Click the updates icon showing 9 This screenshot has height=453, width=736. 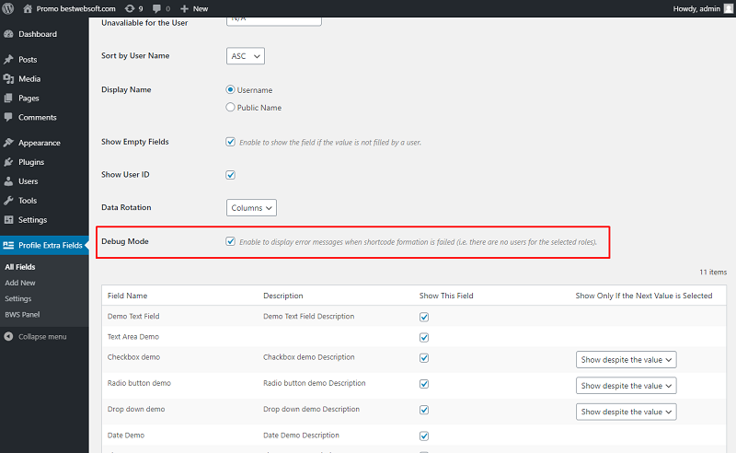pyautogui.click(x=130, y=8)
